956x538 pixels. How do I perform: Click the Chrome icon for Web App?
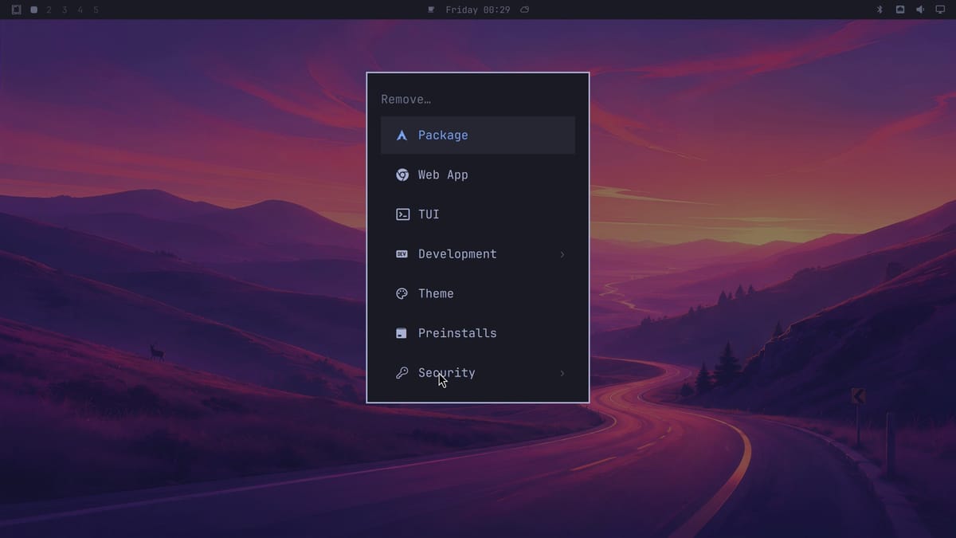coord(402,175)
